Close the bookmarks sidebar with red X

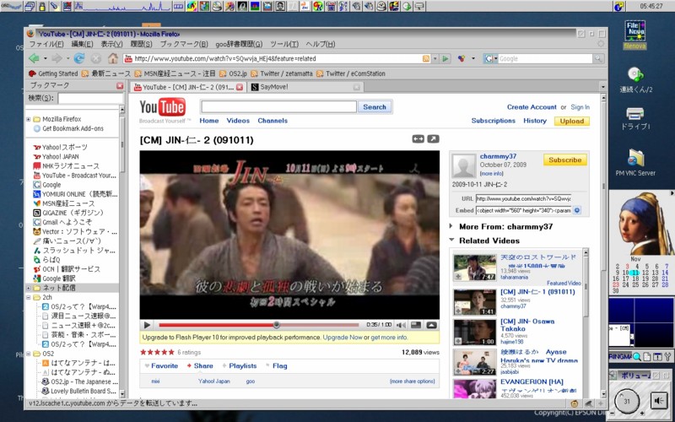[120, 86]
